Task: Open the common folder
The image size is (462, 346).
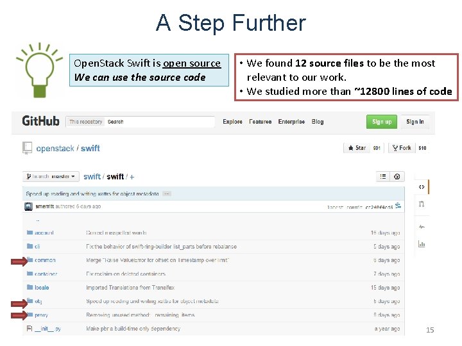Action: (45, 260)
